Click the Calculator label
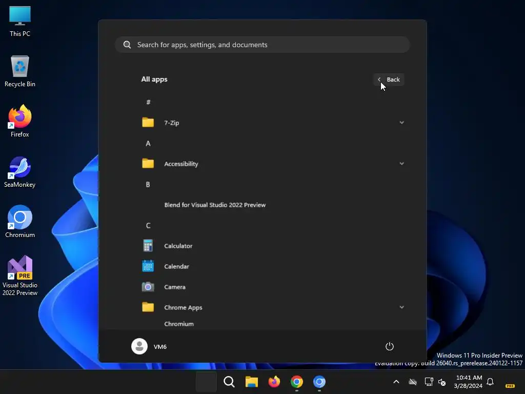The image size is (525, 394). tap(178, 246)
